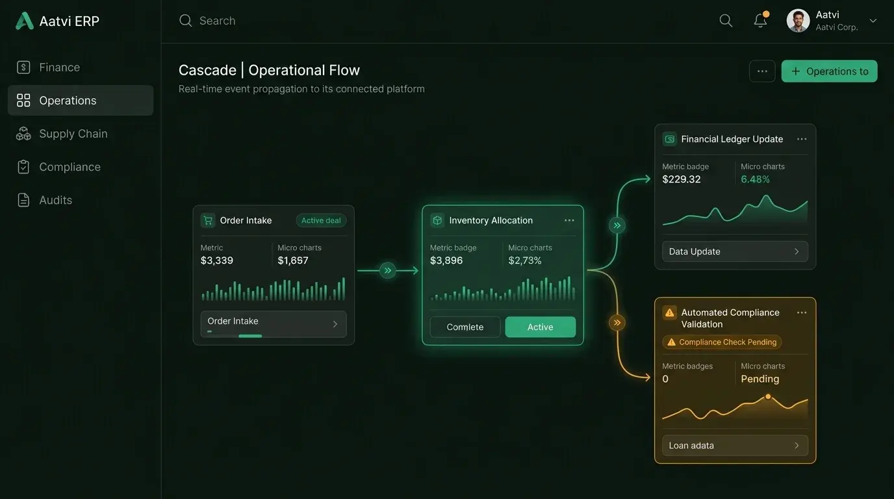Click the Aatvi Corp. account name text
The width and height of the screenshot is (894, 499).
[837, 27]
